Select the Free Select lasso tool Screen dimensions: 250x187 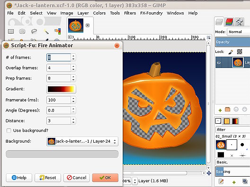34,31
